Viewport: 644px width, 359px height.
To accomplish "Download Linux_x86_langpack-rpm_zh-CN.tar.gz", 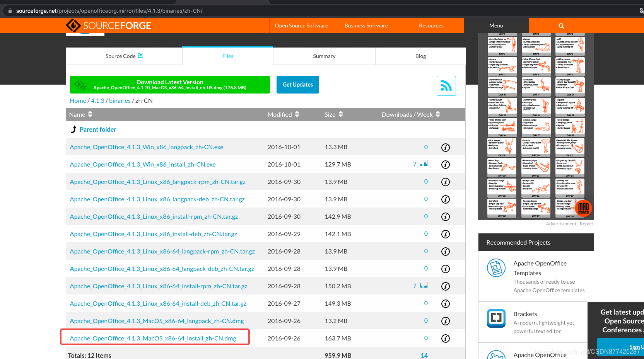I will coord(158,182).
